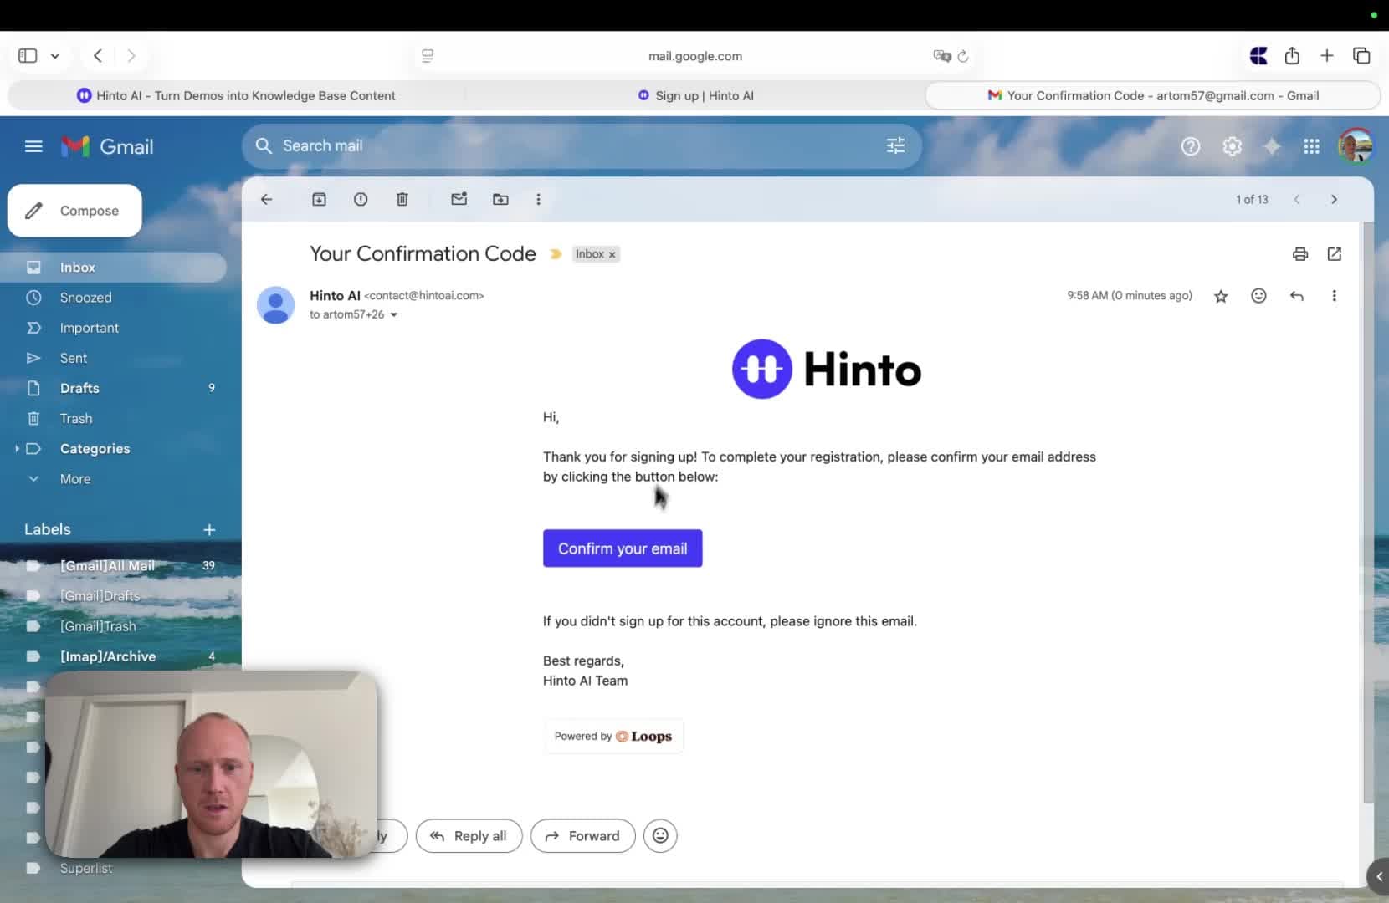Open the Snoozed folder
The width and height of the screenshot is (1389, 903).
point(113,298)
